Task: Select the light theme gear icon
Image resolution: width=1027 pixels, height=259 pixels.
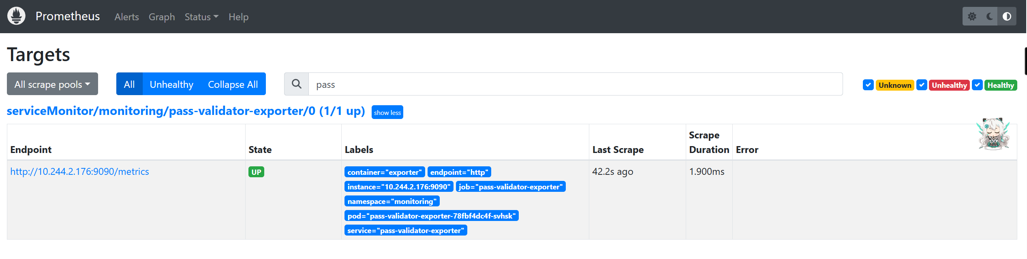Action: (x=972, y=17)
